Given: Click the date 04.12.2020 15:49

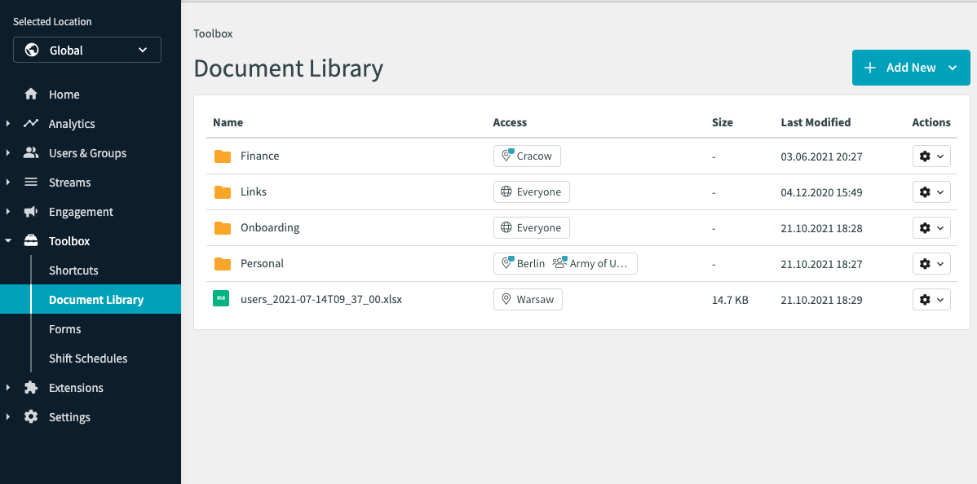Looking at the screenshot, I should point(821,192).
